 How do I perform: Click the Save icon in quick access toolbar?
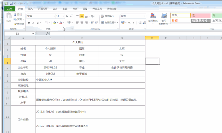click(x=11, y=3)
